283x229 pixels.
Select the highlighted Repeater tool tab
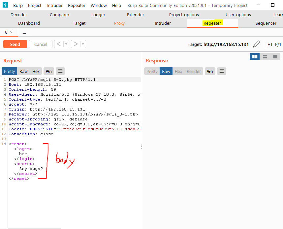point(212,23)
